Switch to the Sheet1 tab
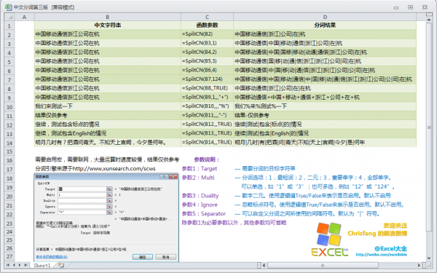The image size is (437, 273). [42, 265]
